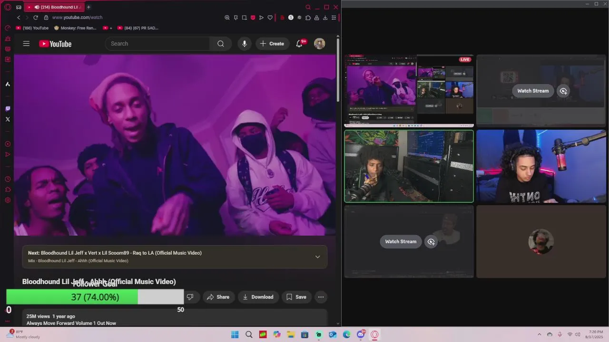Open the Windows Start menu

pos(235,334)
